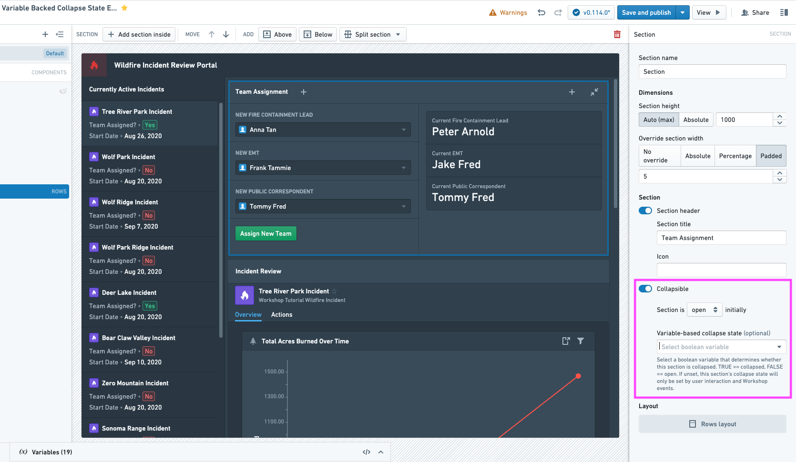
Task: Select Absolute section height
Action: 696,120
